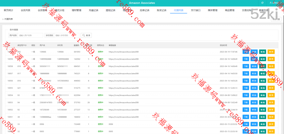This screenshot has width=284, height=134.
Task: Focus the 手机号码 search input field
Action: click(67, 35)
